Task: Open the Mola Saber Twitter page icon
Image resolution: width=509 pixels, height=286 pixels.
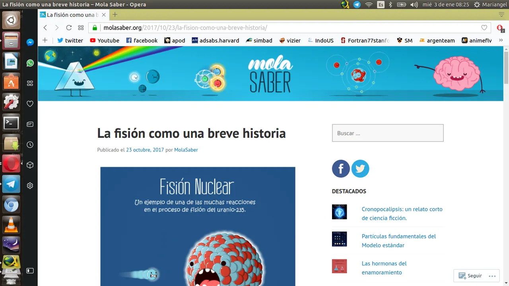Action: tap(360, 169)
